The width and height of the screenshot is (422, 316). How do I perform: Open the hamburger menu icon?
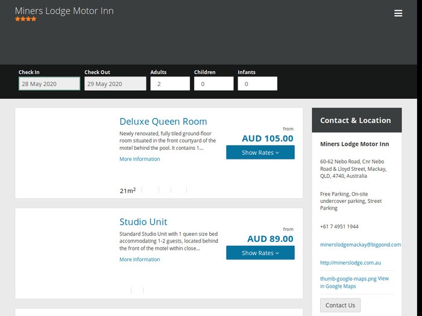(398, 13)
